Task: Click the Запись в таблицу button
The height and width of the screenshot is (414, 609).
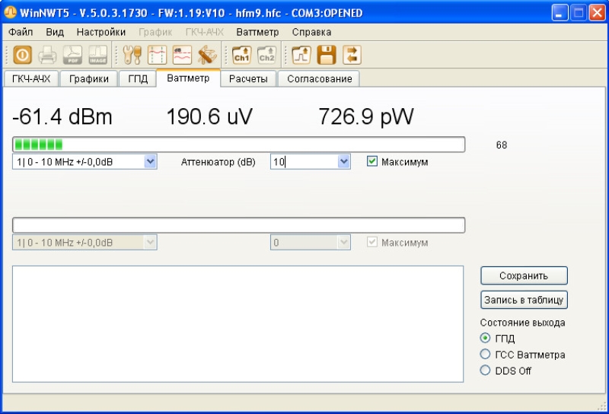Action: (524, 300)
